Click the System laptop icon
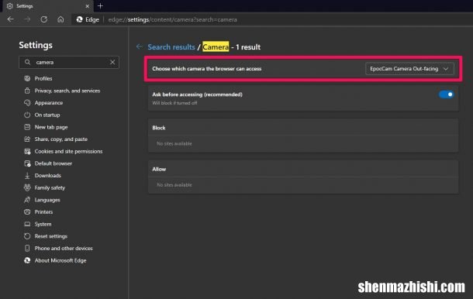This screenshot has width=473, height=299. click(27, 224)
